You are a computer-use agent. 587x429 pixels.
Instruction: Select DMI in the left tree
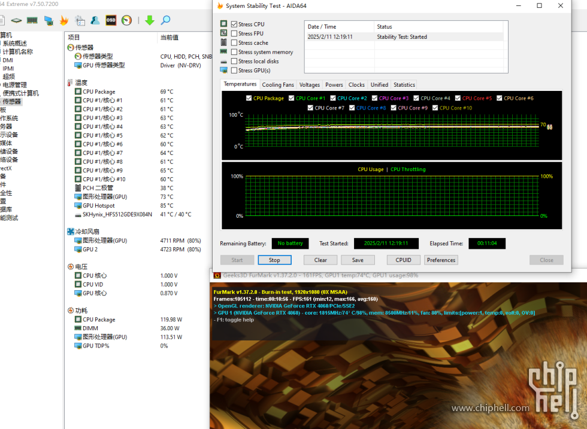(8, 60)
